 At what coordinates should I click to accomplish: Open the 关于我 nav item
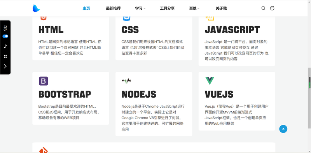point(221,8)
